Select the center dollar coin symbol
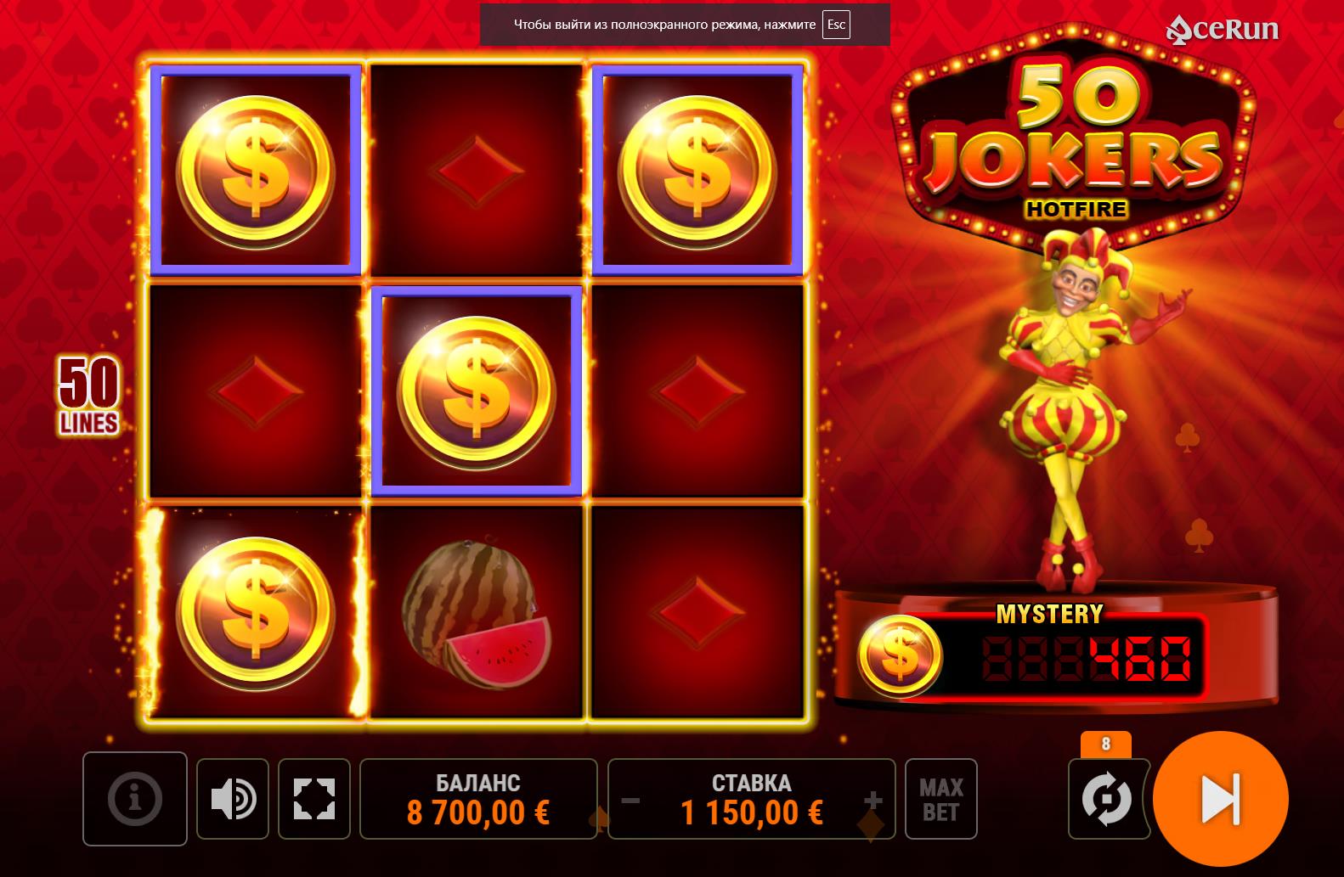The height and width of the screenshot is (877, 1344). [477, 391]
